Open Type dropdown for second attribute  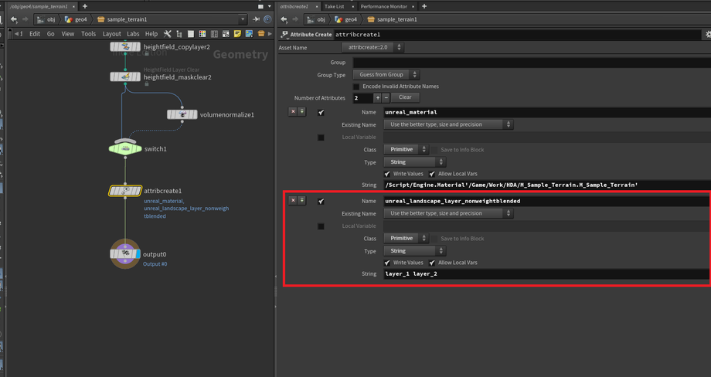point(416,250)
